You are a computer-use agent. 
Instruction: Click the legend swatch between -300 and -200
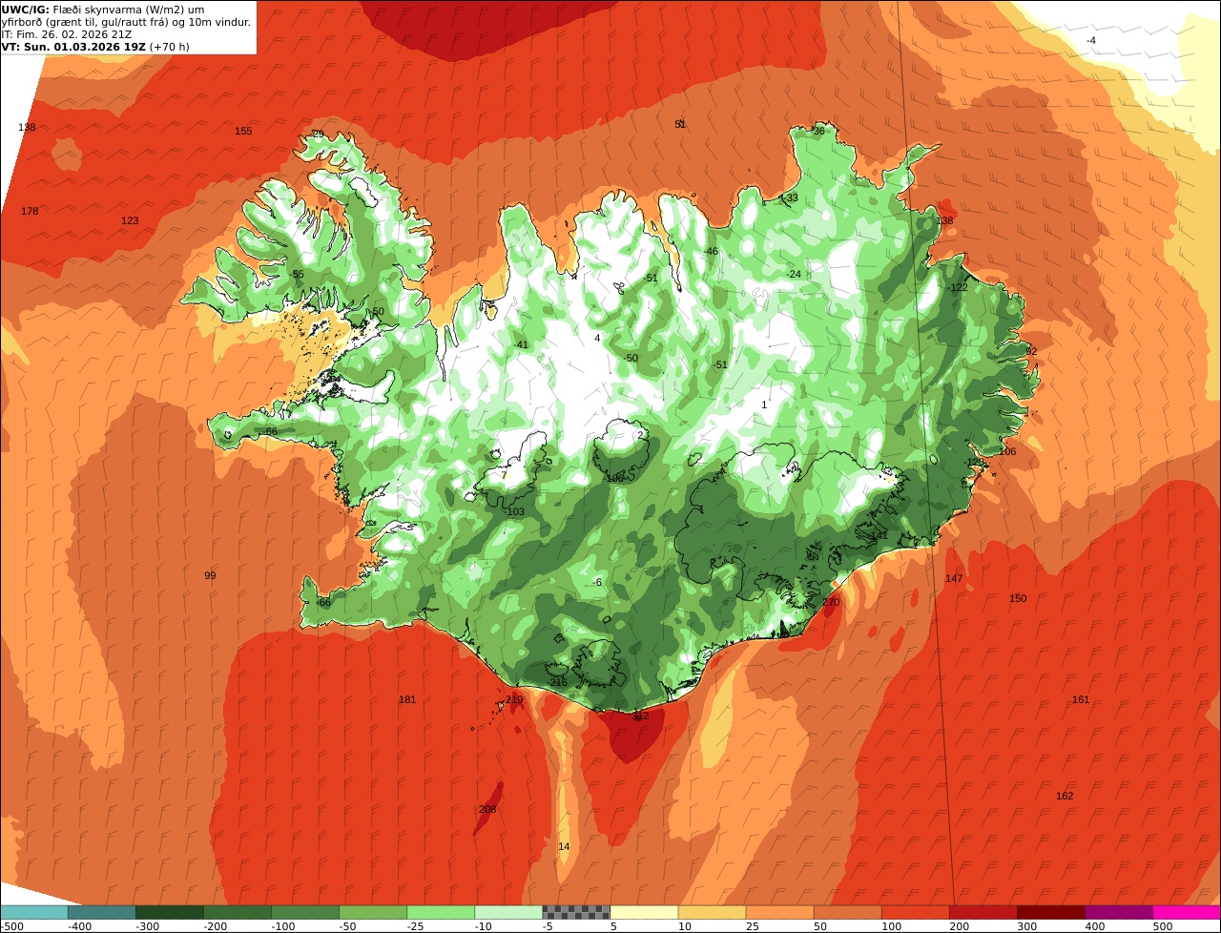point(169,912)
